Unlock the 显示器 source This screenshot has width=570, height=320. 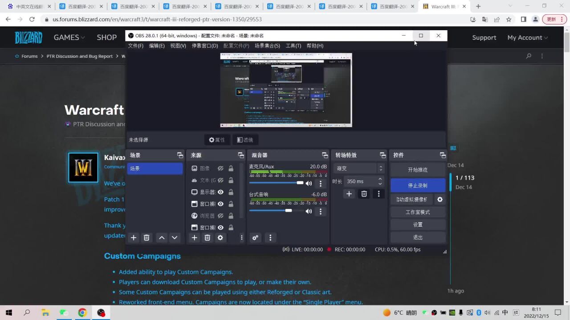(x=231, y=192)
